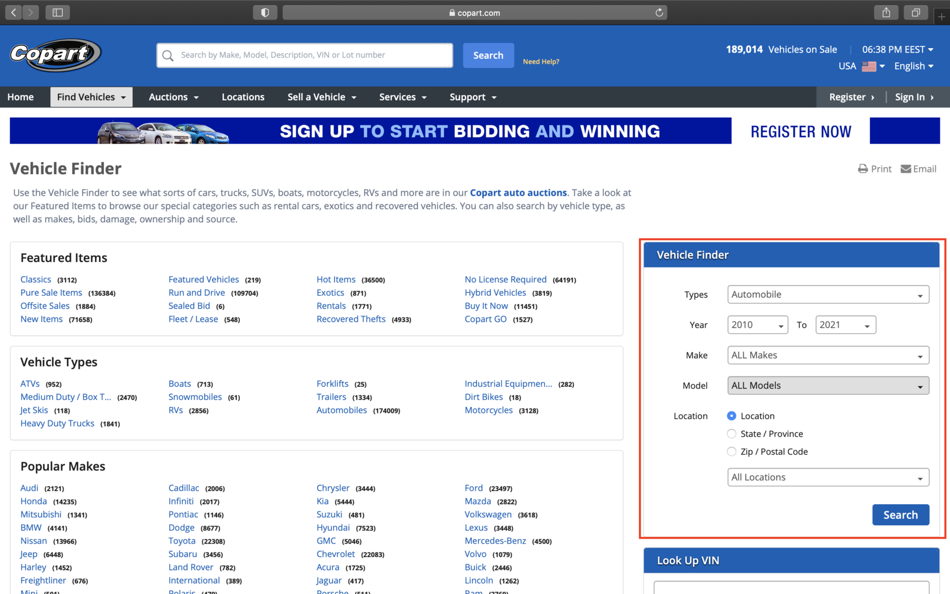The width and height of the screenshot is (950, 594).
Task: Open the Sell a Vehicle menu
Action: click(322, 97)
